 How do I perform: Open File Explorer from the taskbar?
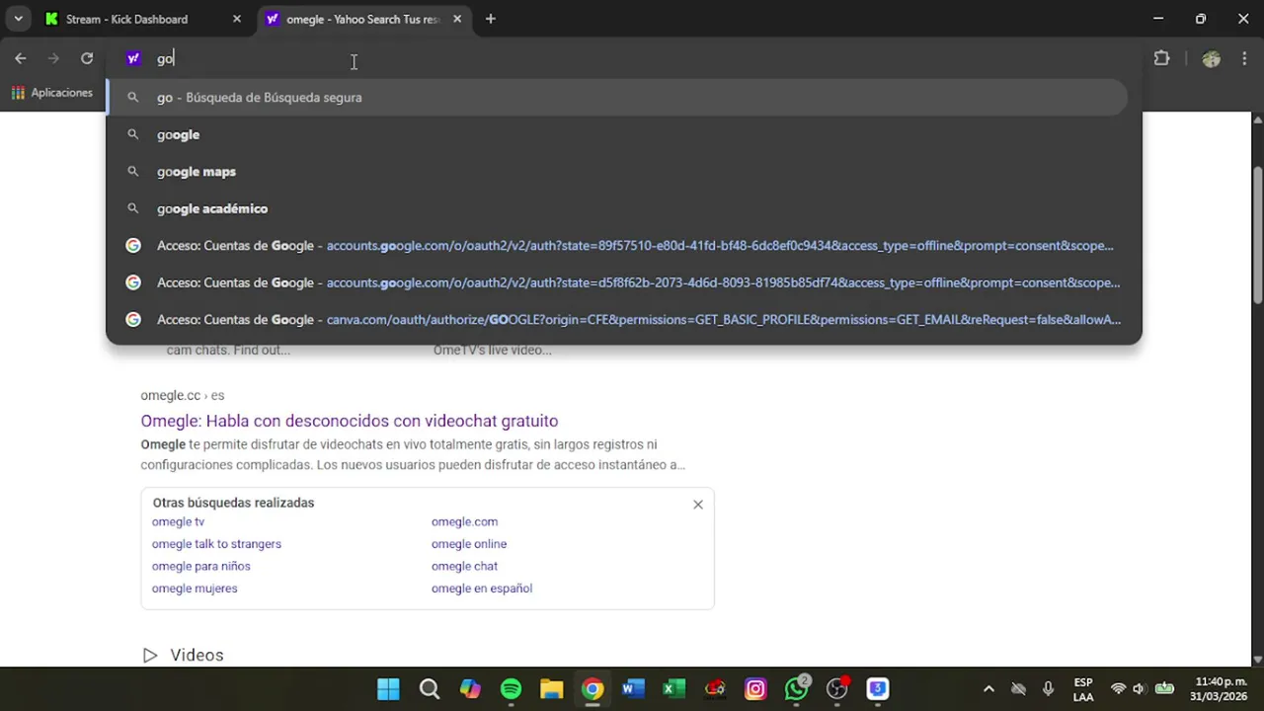pos(551,689)
